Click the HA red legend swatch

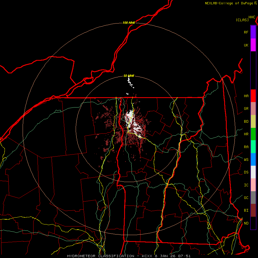253,96
